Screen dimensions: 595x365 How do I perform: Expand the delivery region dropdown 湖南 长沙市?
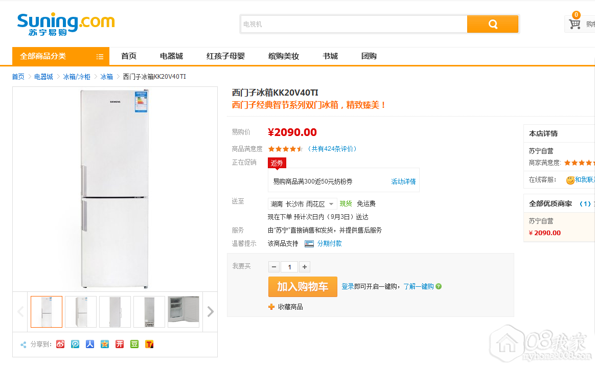pos(302,204)
